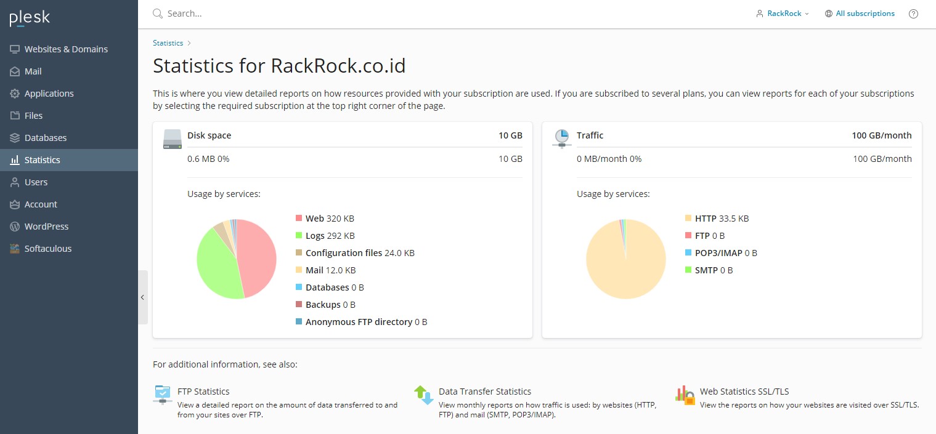Click the Web Statistics SSL/TLS lock icon
Screen dimensions: 936x434
(x=685, y=395)
